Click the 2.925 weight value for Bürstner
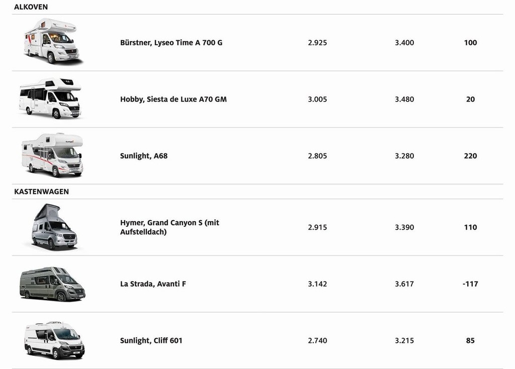The height and width of the screenshot is (369, 515). click(x=317, y=43)
